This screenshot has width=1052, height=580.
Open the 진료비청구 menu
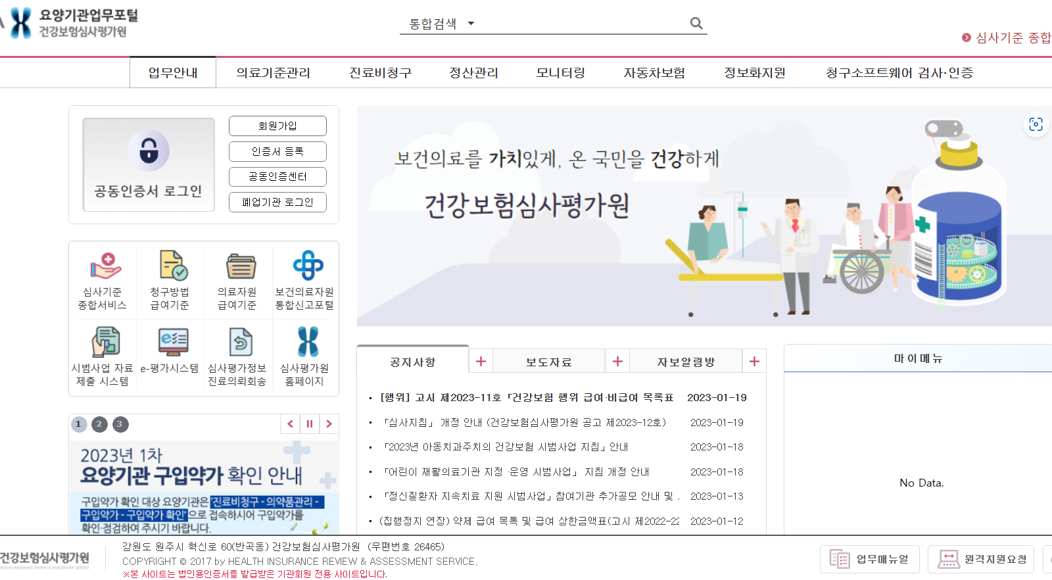point(380,72)
